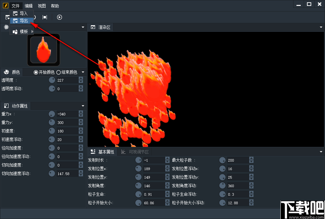Open the 帮助 menu
Viewport: 325px width, 219px height.
55,6
